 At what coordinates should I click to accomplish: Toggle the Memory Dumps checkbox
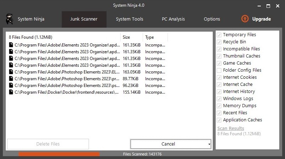[x=219, y=106]
